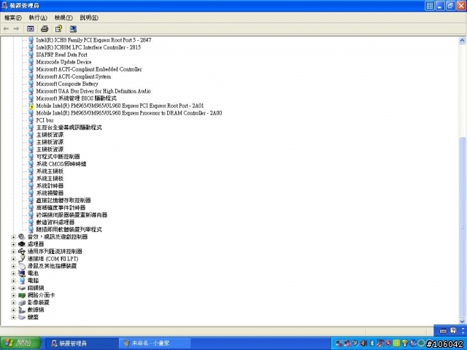Expand the 滑鼠及其他指標裝置 node
Screen dimensions: 467x350
coord(13,266)
